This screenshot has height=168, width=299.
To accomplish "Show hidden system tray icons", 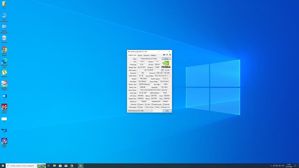I will [271, 166].
